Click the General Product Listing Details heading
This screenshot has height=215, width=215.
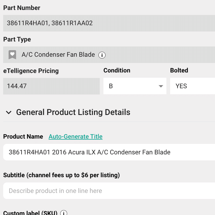pos(73,112)
